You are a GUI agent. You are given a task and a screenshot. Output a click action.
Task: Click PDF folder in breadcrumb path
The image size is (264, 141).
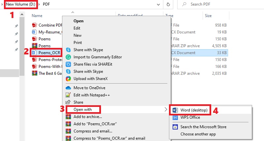(46, 4)
